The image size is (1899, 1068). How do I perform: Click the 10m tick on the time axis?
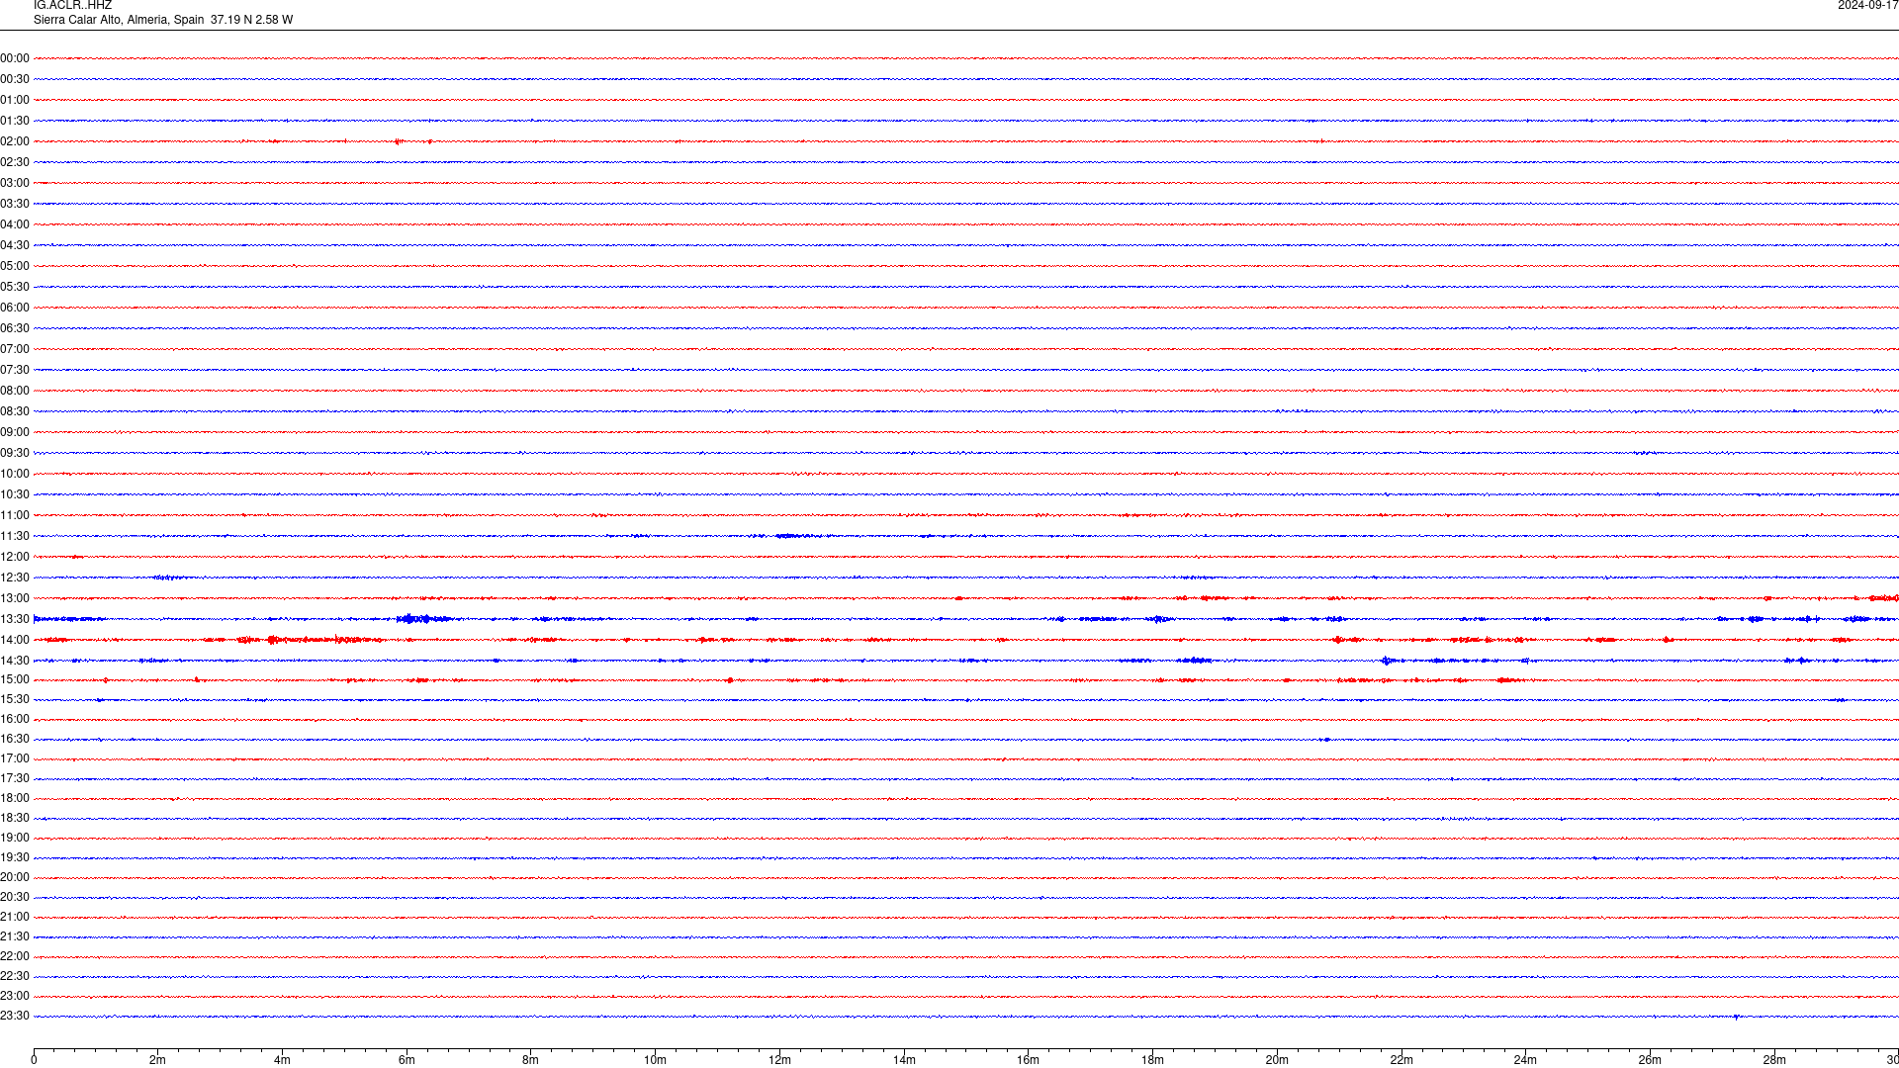click(x=655, y=1060)
